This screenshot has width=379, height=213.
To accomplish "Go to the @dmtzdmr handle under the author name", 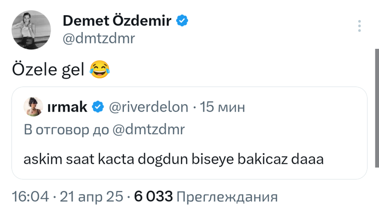I will tap(99, 38).
